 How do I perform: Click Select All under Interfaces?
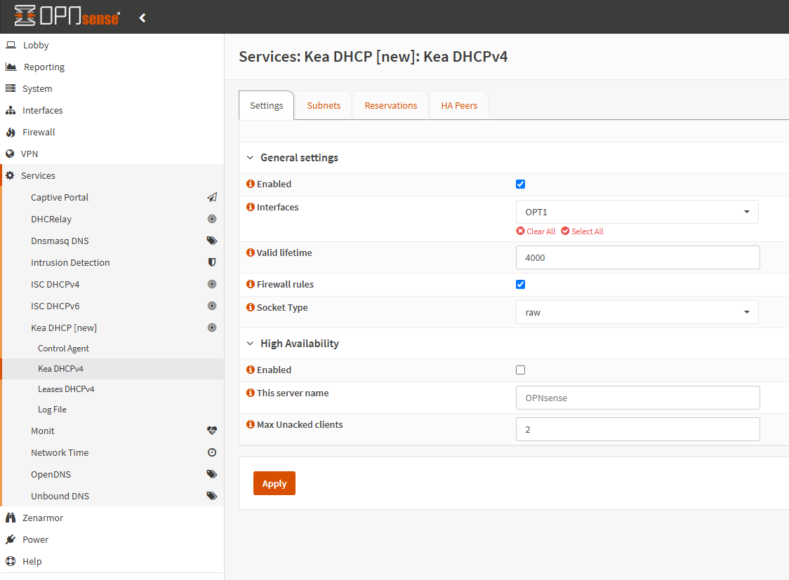coord(582,231)
